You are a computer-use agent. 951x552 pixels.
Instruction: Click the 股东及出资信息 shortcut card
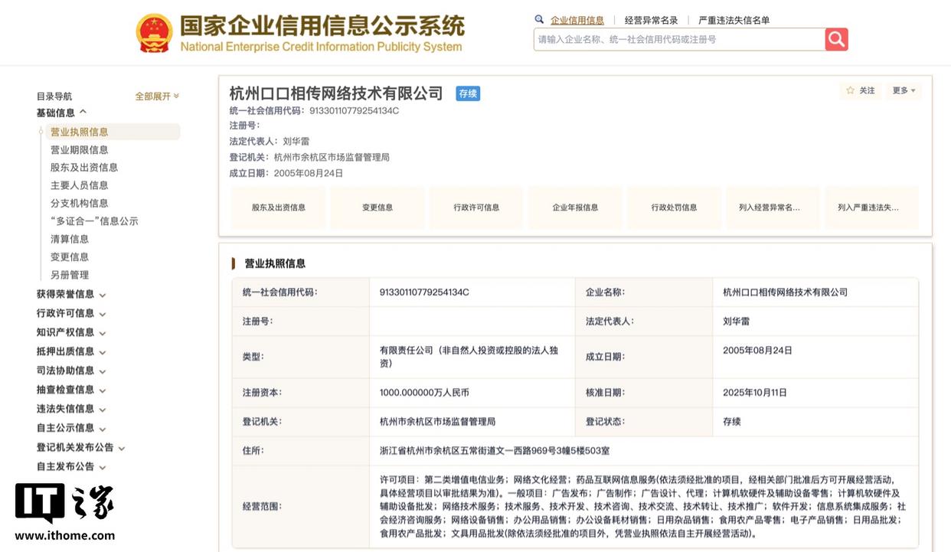[279, 207]
